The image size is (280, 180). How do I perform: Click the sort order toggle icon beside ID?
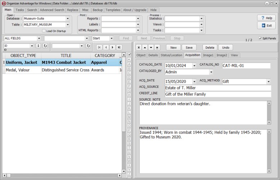[38, 46]
